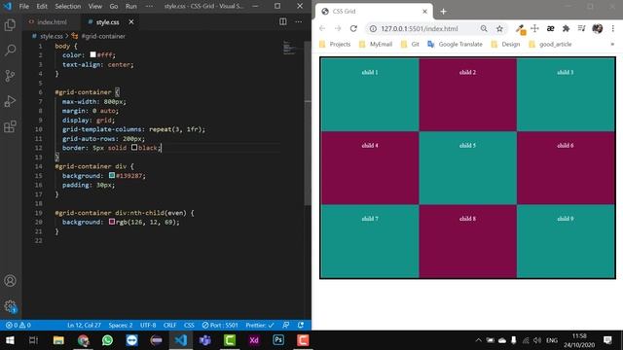Click the zoom magnifier icon in address bar
623x350 pixels.
coord(484,28)
